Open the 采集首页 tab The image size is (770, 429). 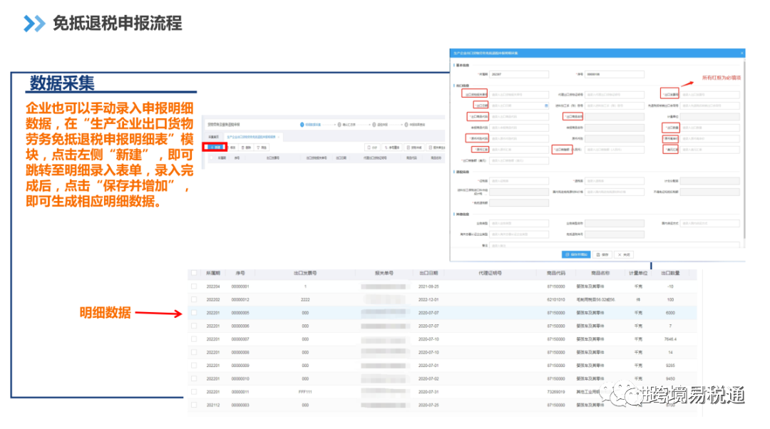pyautogui.click(x=214, y=137)
